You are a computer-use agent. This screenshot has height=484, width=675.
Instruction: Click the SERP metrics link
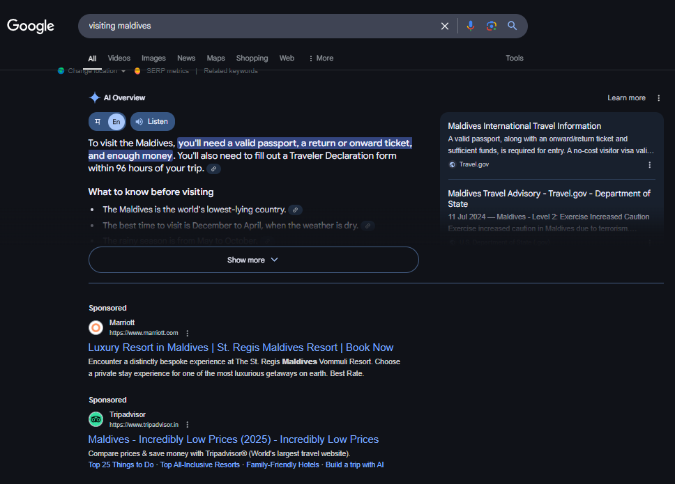click(x=167, y=71)
